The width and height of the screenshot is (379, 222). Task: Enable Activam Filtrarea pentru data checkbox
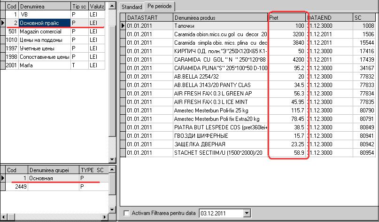click(x=126, y=213)
